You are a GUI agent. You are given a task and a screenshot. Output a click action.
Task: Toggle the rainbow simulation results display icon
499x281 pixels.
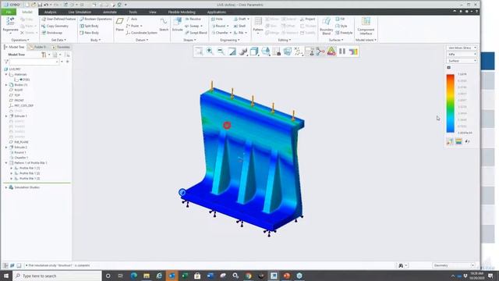(x=353, y=52)
